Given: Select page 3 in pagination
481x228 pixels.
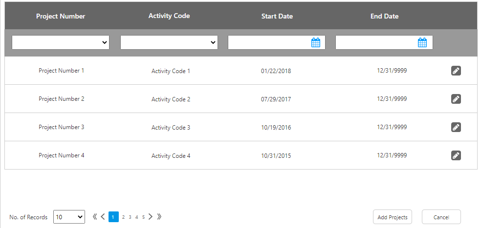Looking at the screenshot, I should click(130, 217).
